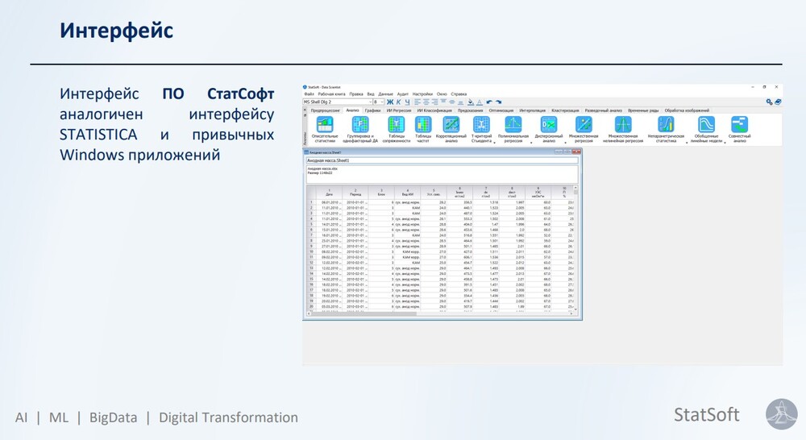
Task: Switch to Временные ряды tab
Action: (643, 110)
